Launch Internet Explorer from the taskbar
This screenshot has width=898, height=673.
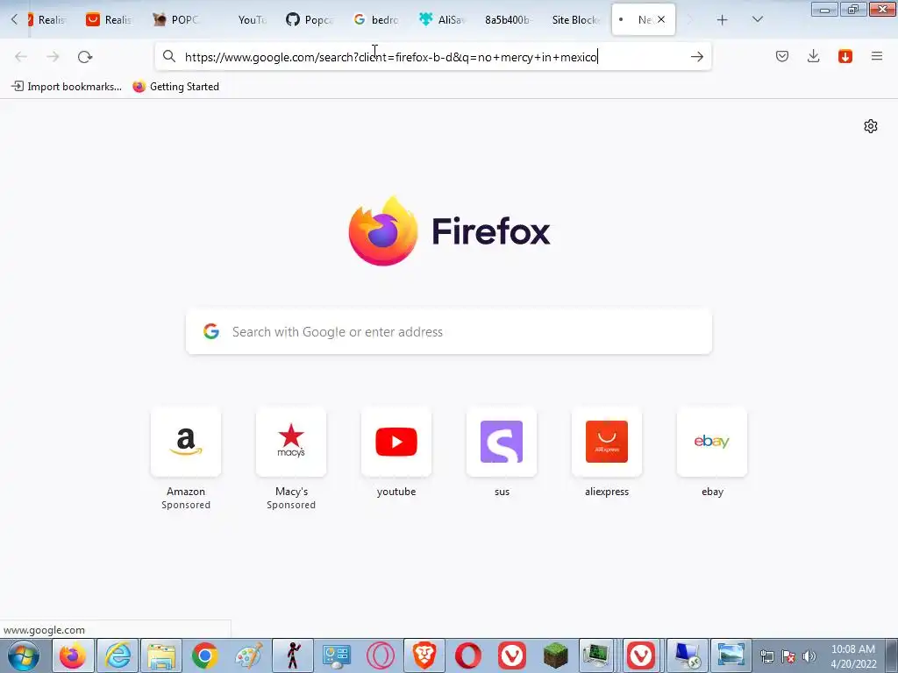pyautogui.click(x=118, y=655)
